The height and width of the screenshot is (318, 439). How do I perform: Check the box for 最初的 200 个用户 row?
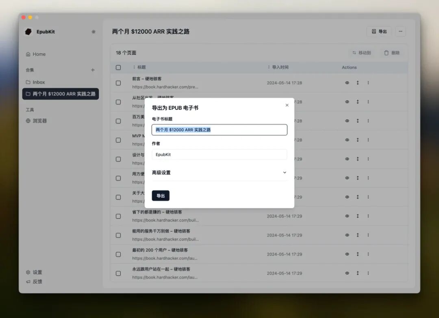118,254
